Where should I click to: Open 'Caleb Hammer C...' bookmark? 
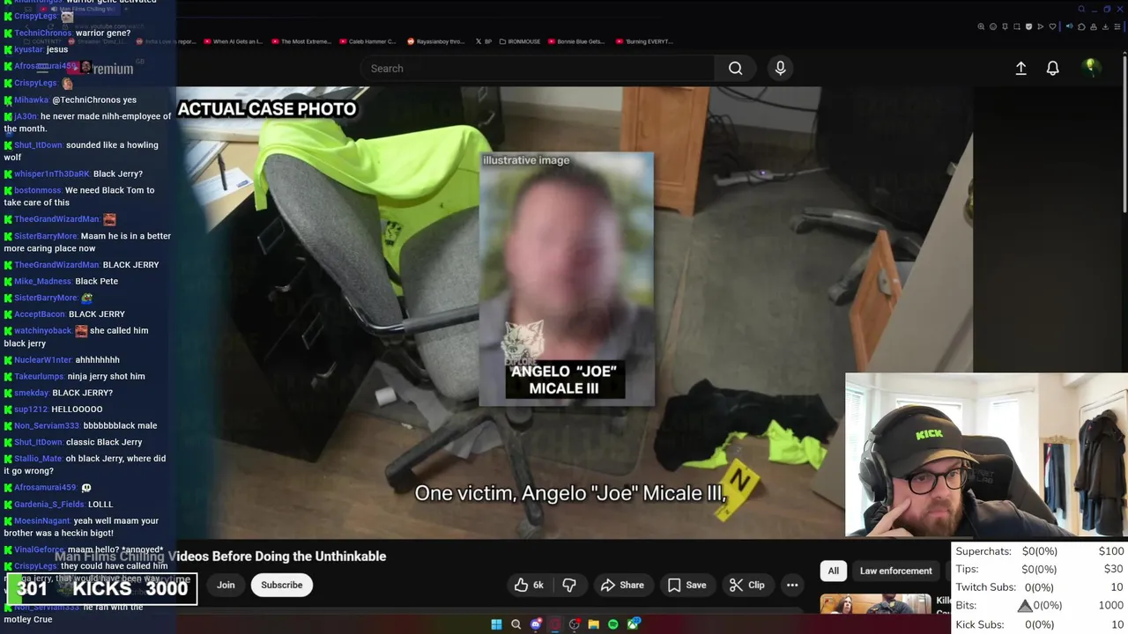[367, 41]
